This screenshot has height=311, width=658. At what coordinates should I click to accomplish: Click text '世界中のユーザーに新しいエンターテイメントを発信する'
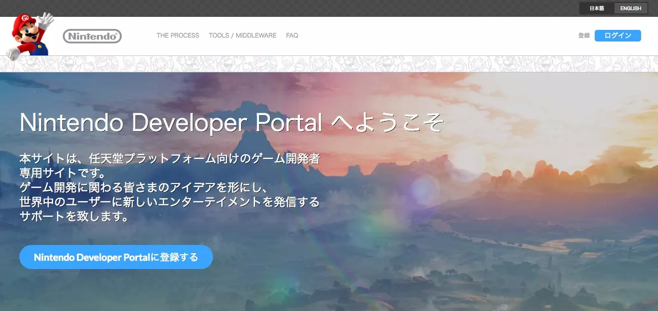tap(170, 202)
